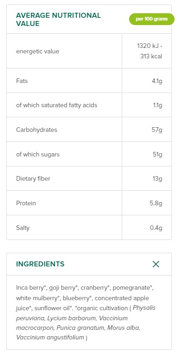Collapse the Ingredients section with X icon
This screenshot has width=180, height=354.
coord(156,264)
